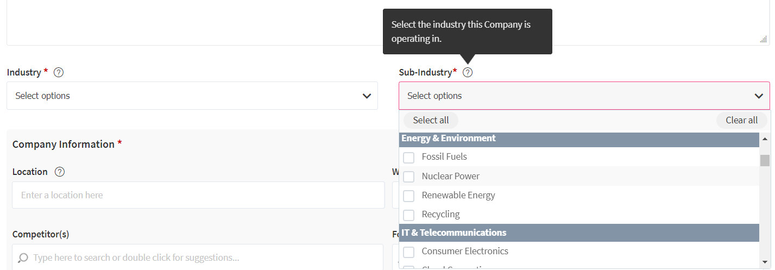This screenshot has height=270, width=775.
Task: Select the Recycling checkbox
Action: point(409,215)
